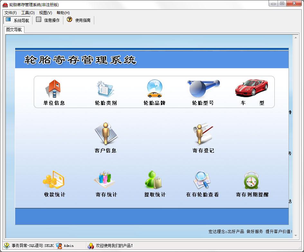Click the 提取统计 label
This screenshot has width=304, height=252.
[x=155, y=194]
